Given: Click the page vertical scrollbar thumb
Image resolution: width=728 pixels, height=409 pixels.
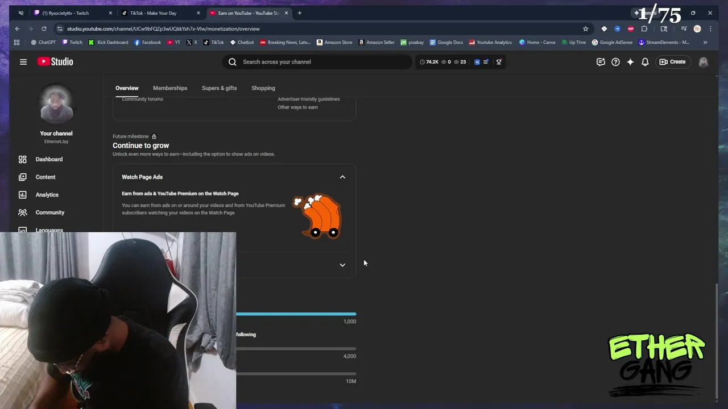Looking at the screenshot, I should pos(716,341).
